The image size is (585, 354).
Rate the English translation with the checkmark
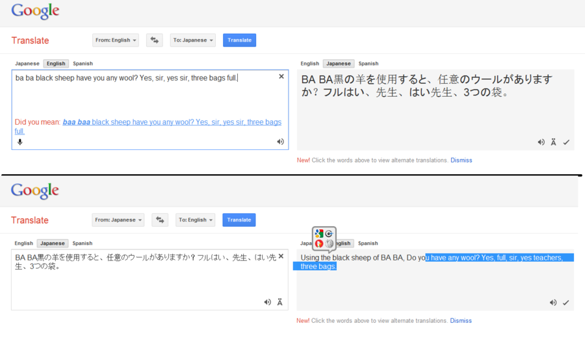click(566, 303)
